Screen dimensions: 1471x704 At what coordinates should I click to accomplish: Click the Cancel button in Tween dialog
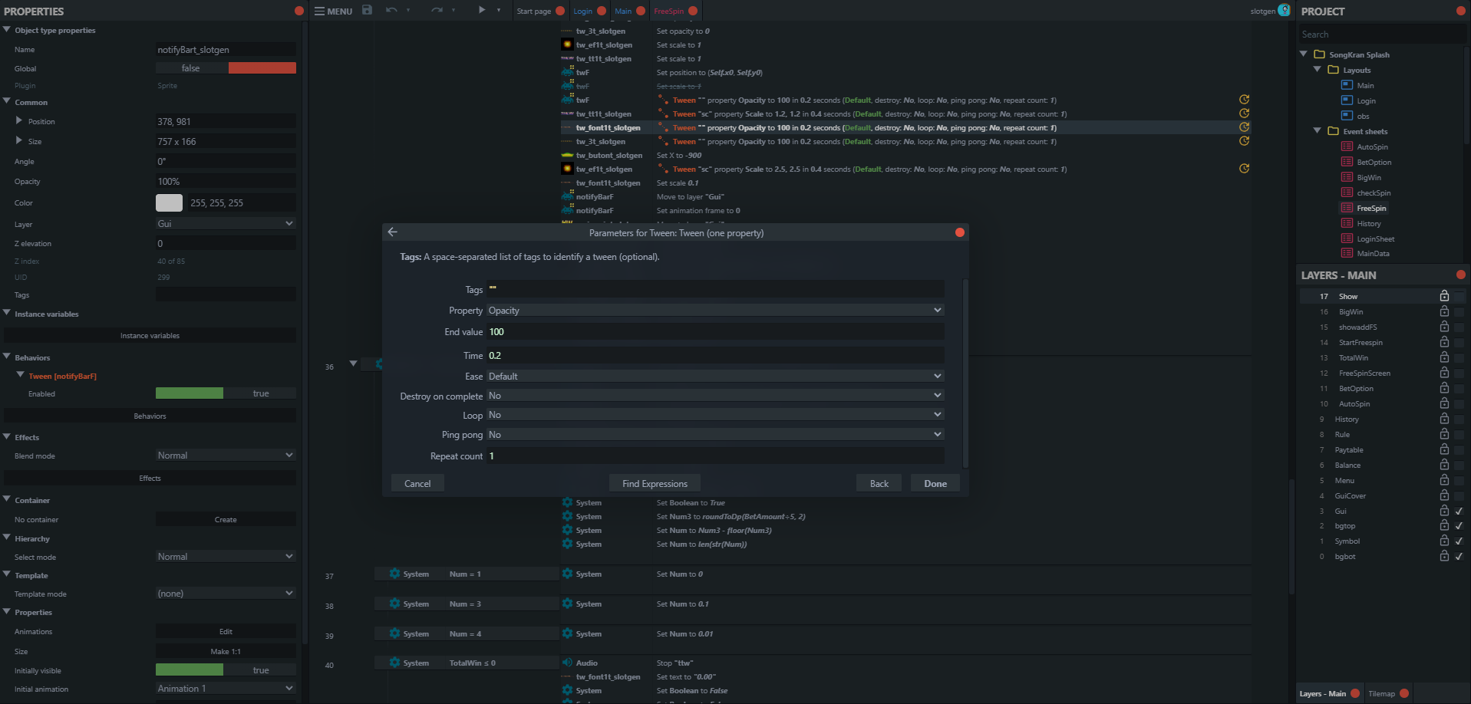point(417,483)
